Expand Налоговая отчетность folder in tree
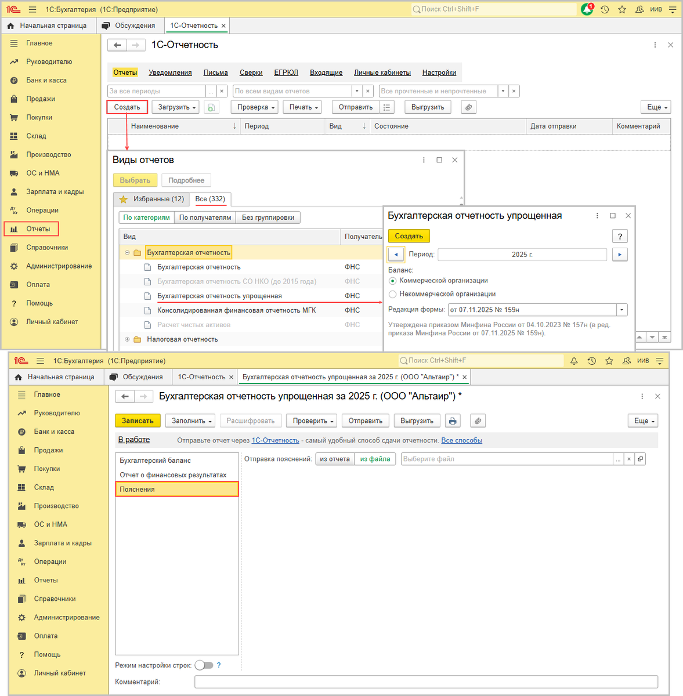683x696 pixels. click(127, 339)
